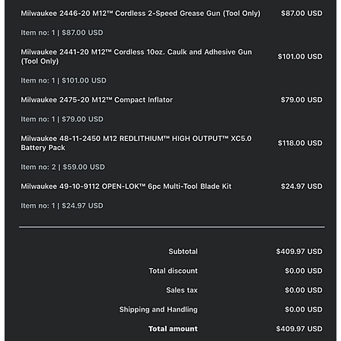
Task: Open the OPEN-LOK 6pc Multi-Tool Blade Kit item
Action: (x=126, y=186)
